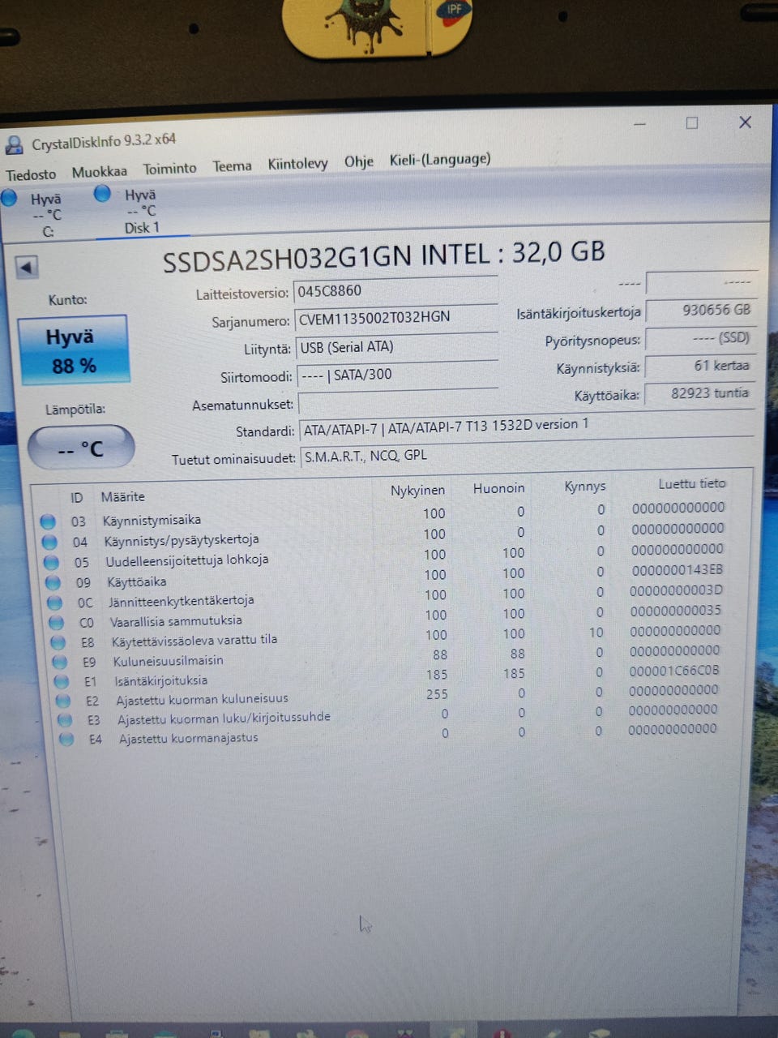Screen dimensions: 778x1038
Task: Select the Ajastettu kuorman kuluneisuus row text
Action: (202, 699)
